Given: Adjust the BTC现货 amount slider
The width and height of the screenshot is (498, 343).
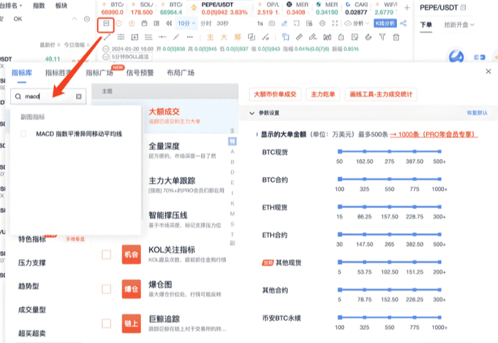Looking at the screenshot, I should pyautogui.click(x=389, y=151).
